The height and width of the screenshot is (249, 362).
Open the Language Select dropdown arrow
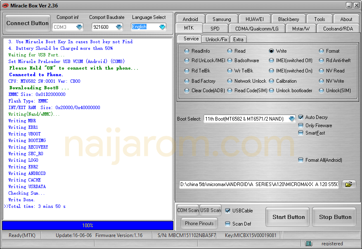pyautogui.click(x=162, y=27)
